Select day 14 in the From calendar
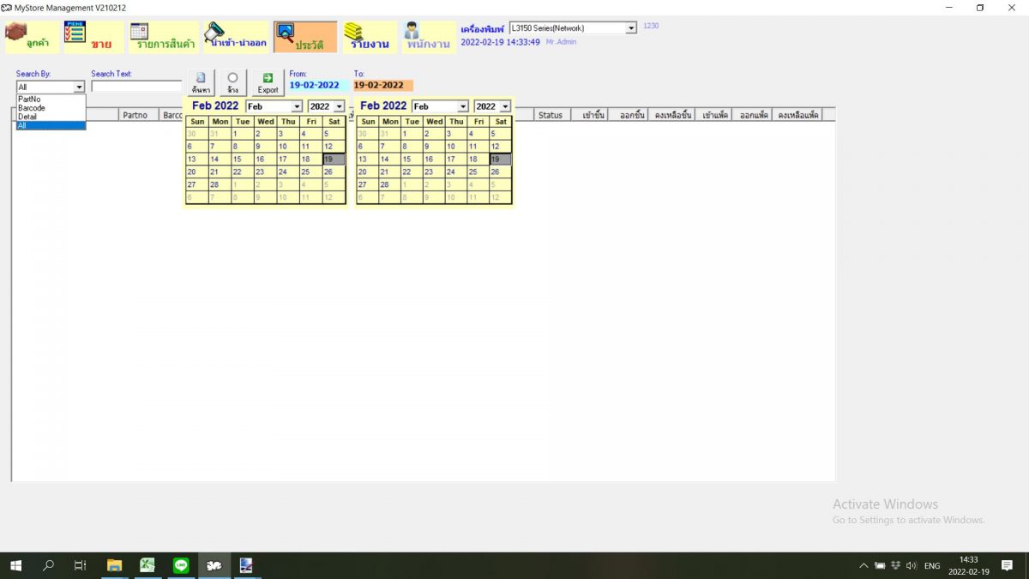The width and height of the screenshot is (1029, 579). pyautogui.click(x=220, y=160)
